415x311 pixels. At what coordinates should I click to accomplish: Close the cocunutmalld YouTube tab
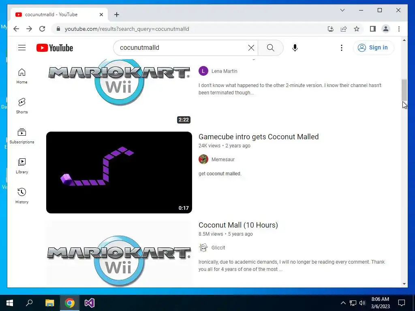(101, 15)
